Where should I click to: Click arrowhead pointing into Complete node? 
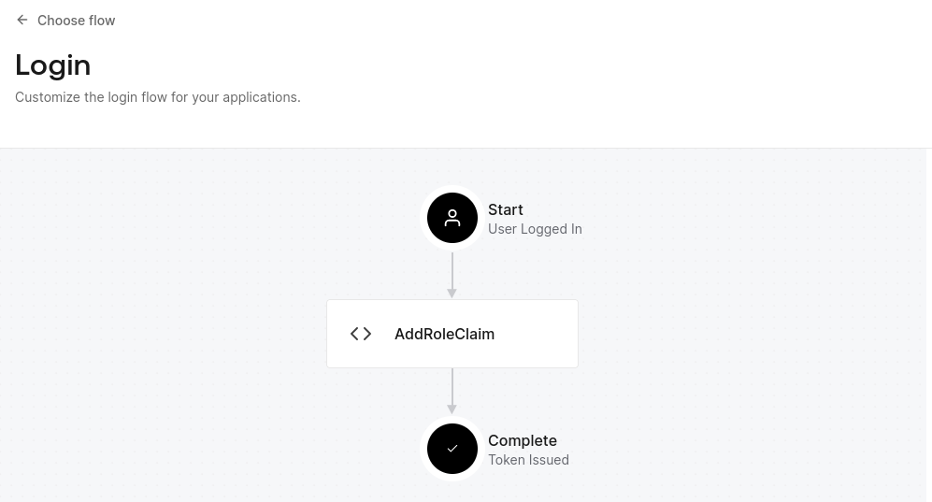point(452,409)
